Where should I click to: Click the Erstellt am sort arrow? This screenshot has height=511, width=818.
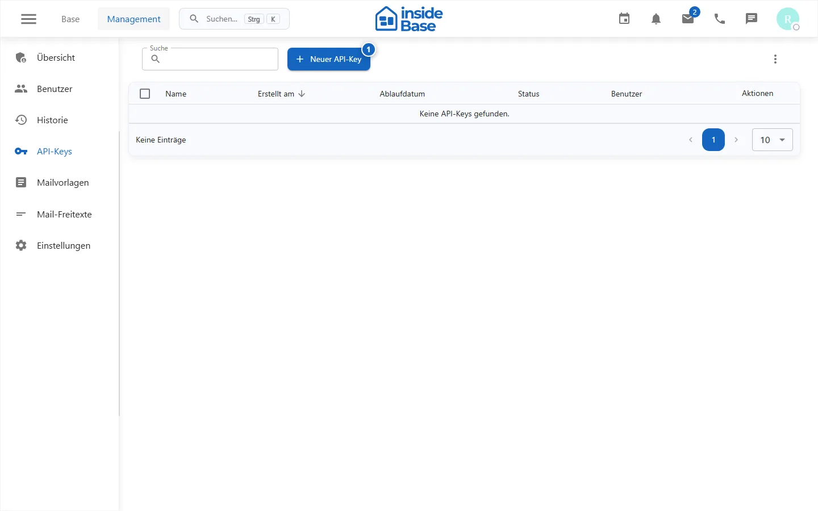click(x=302, y=94)
